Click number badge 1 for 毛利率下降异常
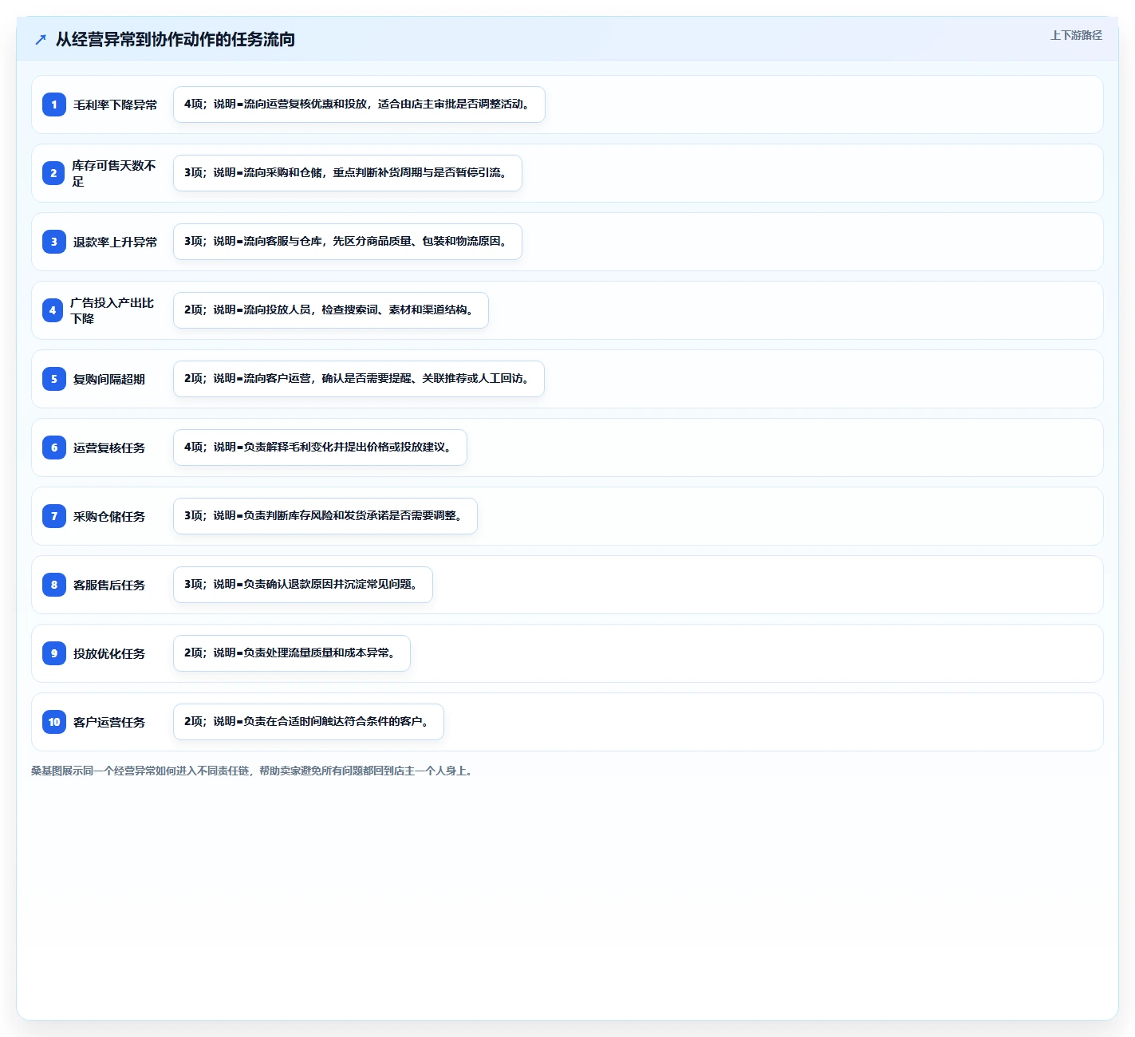Screen dimensions: 1135x1037 [x=54, y=104]
